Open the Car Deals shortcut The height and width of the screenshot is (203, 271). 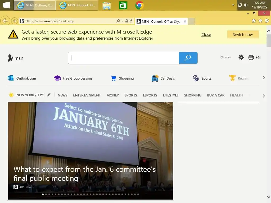pos(163,78)
